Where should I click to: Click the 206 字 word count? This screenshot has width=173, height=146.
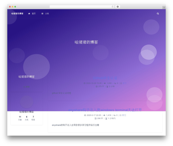click(x=100, y=118)
